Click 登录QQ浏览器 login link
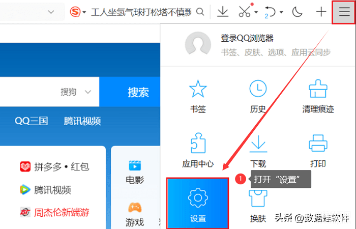The image size is (356, 229). coord(247,38)
